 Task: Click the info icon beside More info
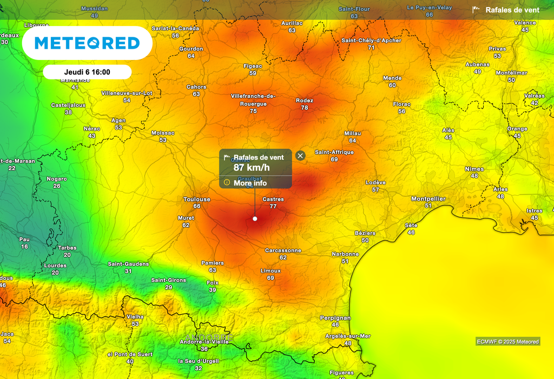tap(227, 183)
